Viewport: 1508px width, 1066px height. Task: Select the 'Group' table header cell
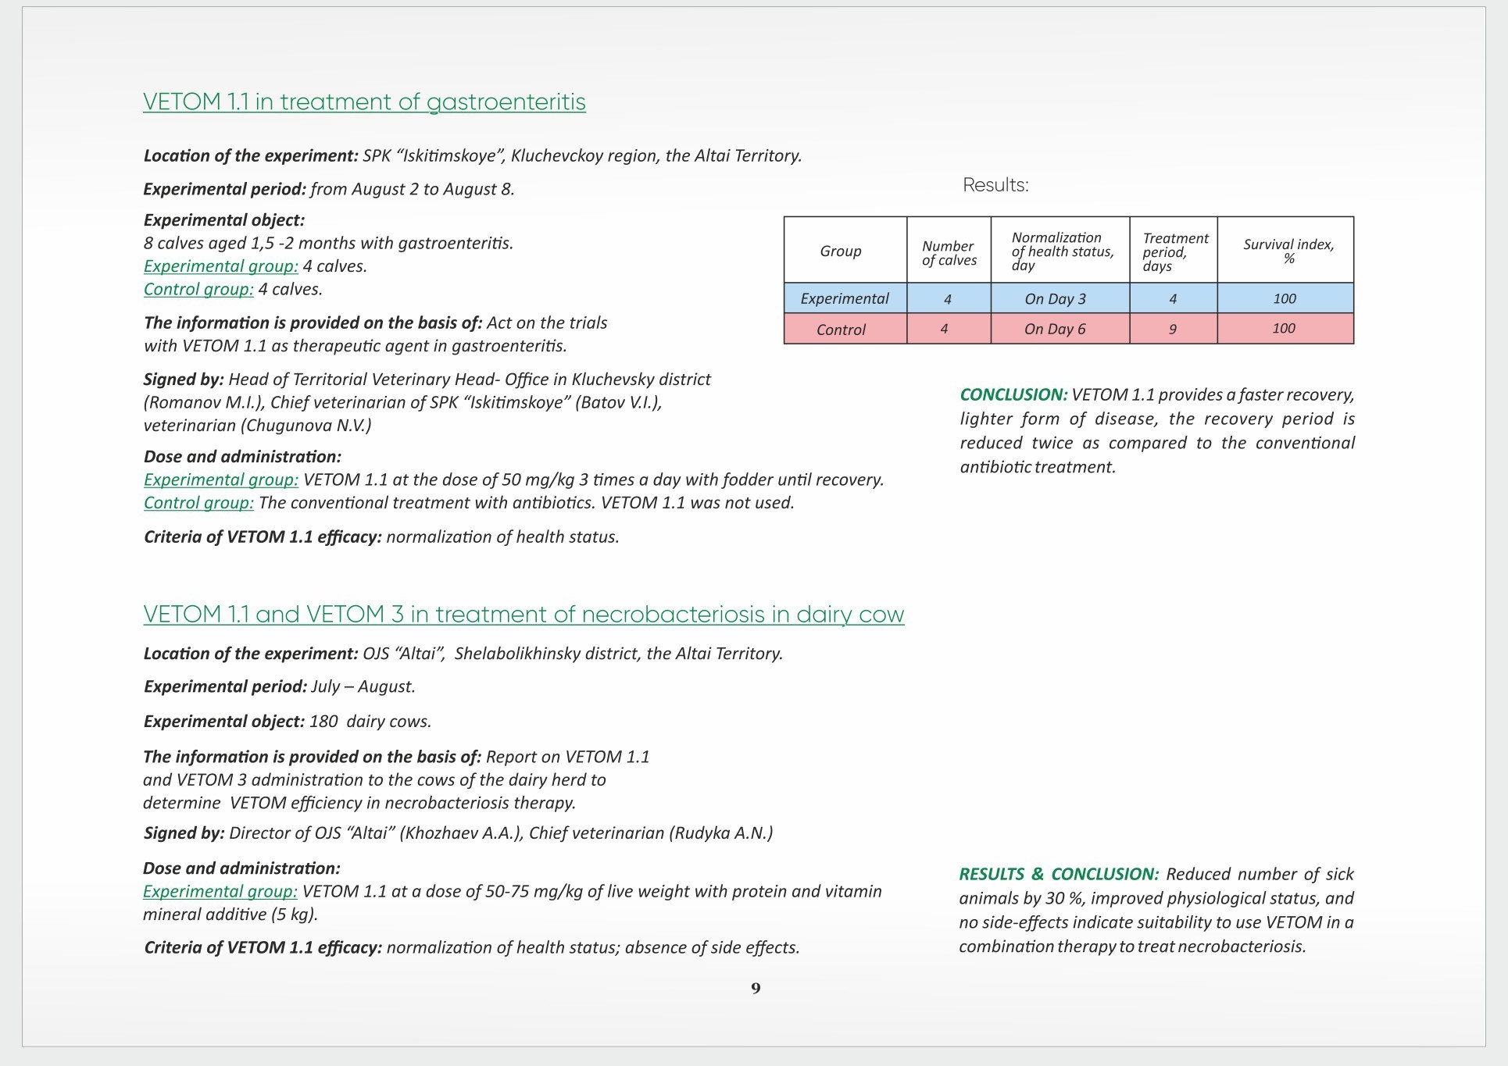(845, 250)
